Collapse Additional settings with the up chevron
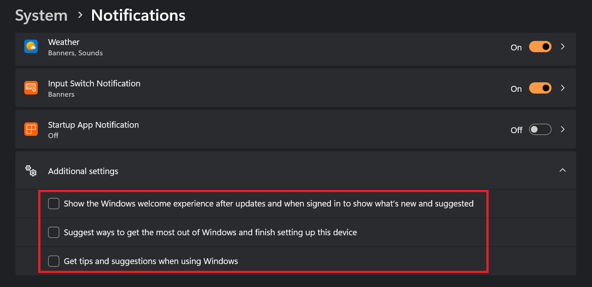 pyautogui.click(x=563, y=170)
